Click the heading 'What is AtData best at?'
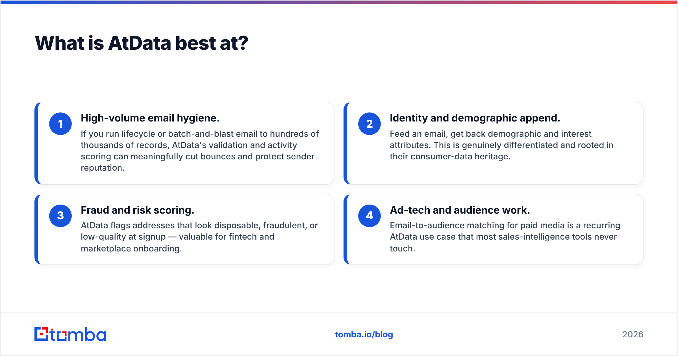Screen dimensions: 678x356 coord(142,43)
